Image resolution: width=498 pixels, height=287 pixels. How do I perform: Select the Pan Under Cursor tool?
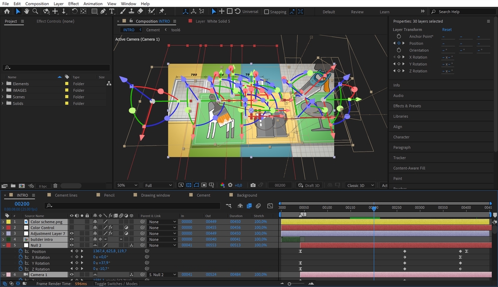point(56,11)
